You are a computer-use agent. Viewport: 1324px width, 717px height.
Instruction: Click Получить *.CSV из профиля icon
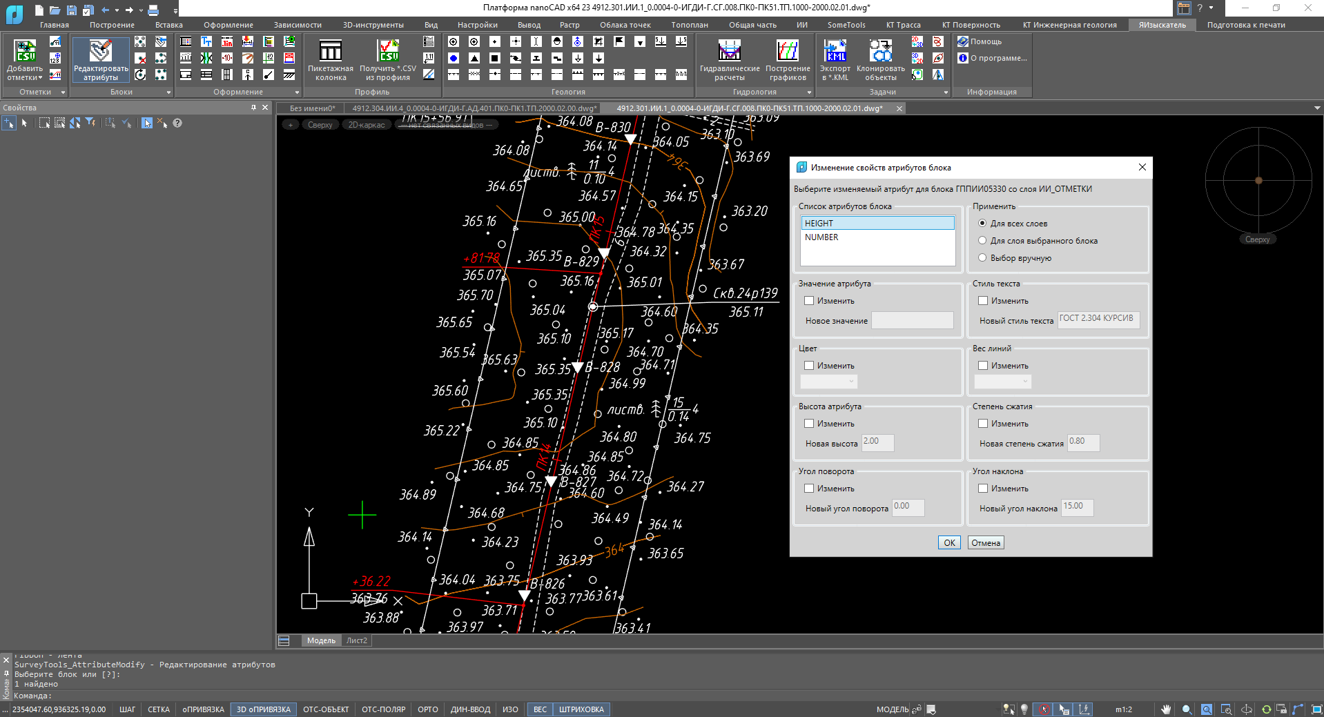point(388,60)
